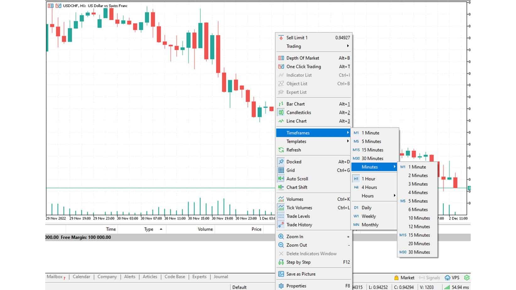This screenshot has height=290, width=516.
Task: Choose the Weekly timeframe
Action: [x=368, y=216]
